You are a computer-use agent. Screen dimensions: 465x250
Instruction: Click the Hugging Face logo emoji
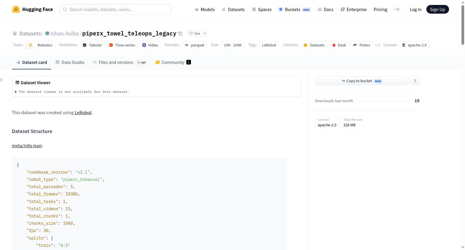coord(16,9)
